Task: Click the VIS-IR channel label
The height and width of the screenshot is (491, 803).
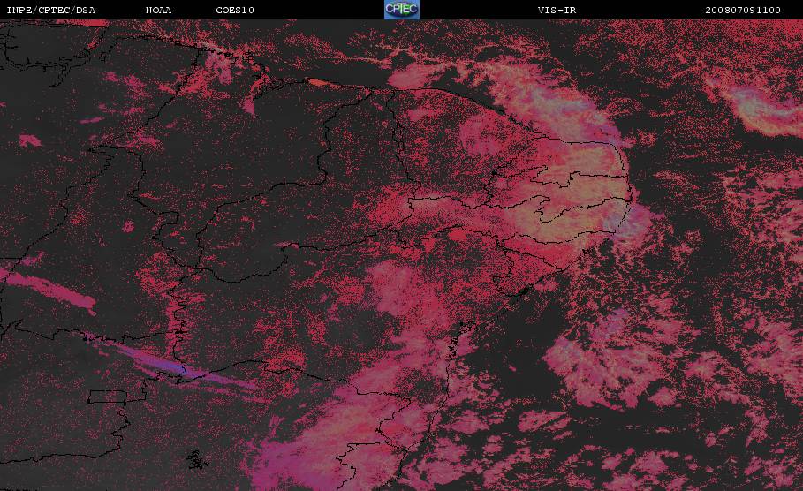Action: click(557, 10)
